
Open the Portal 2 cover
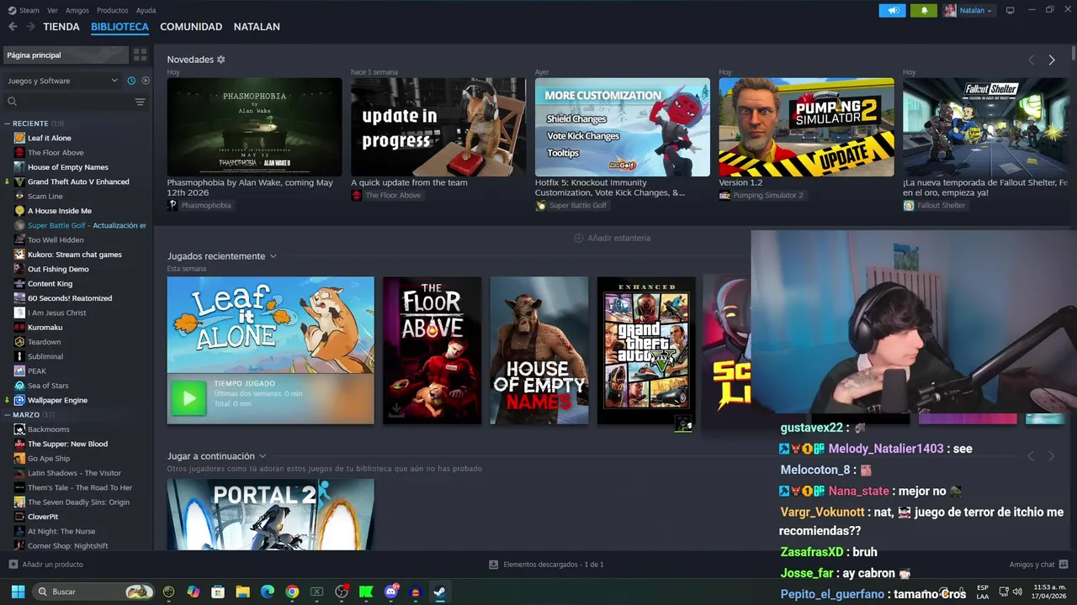point(270,514)
